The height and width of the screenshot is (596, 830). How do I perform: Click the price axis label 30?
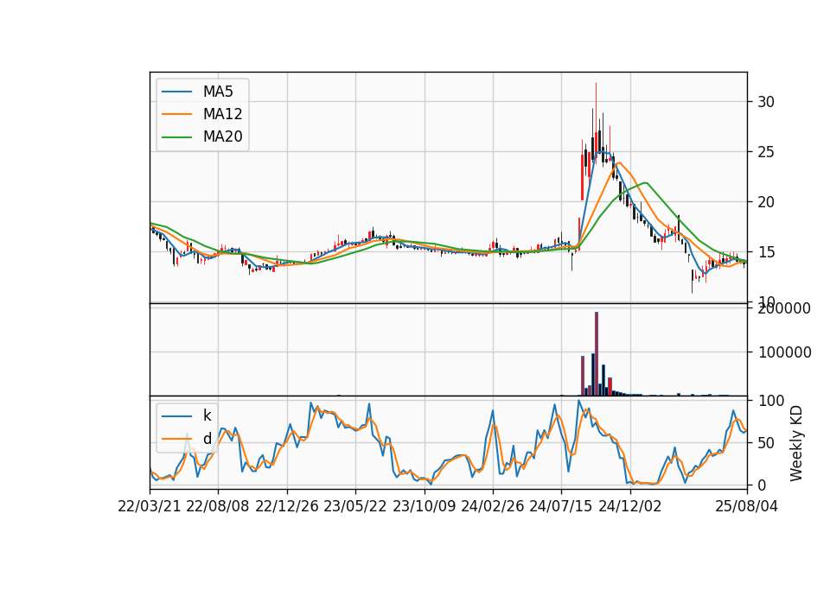pos(766,102)
